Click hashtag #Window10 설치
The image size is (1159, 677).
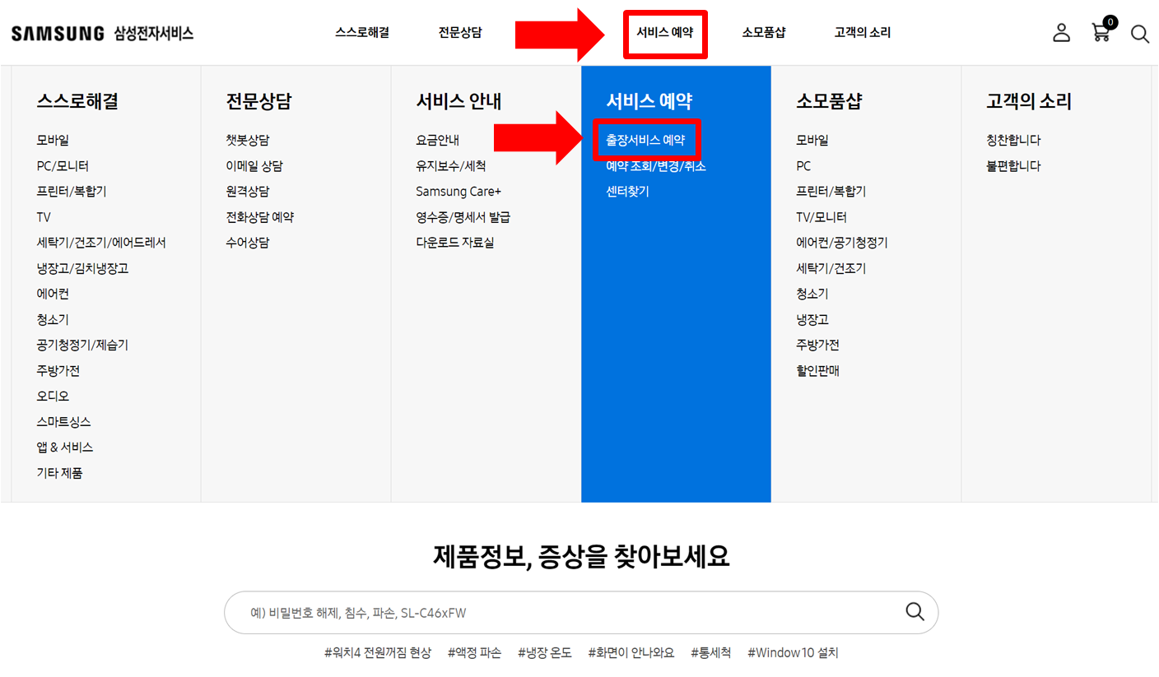pyautogui.click(x=793, y=653)
